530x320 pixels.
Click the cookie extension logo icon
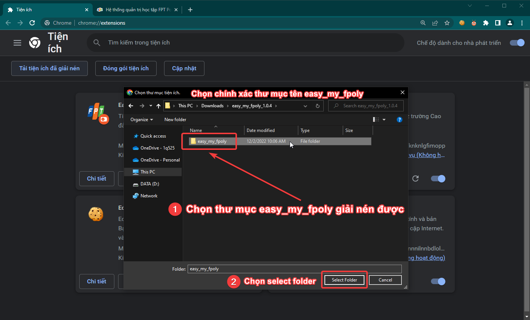tap(96, 214)
